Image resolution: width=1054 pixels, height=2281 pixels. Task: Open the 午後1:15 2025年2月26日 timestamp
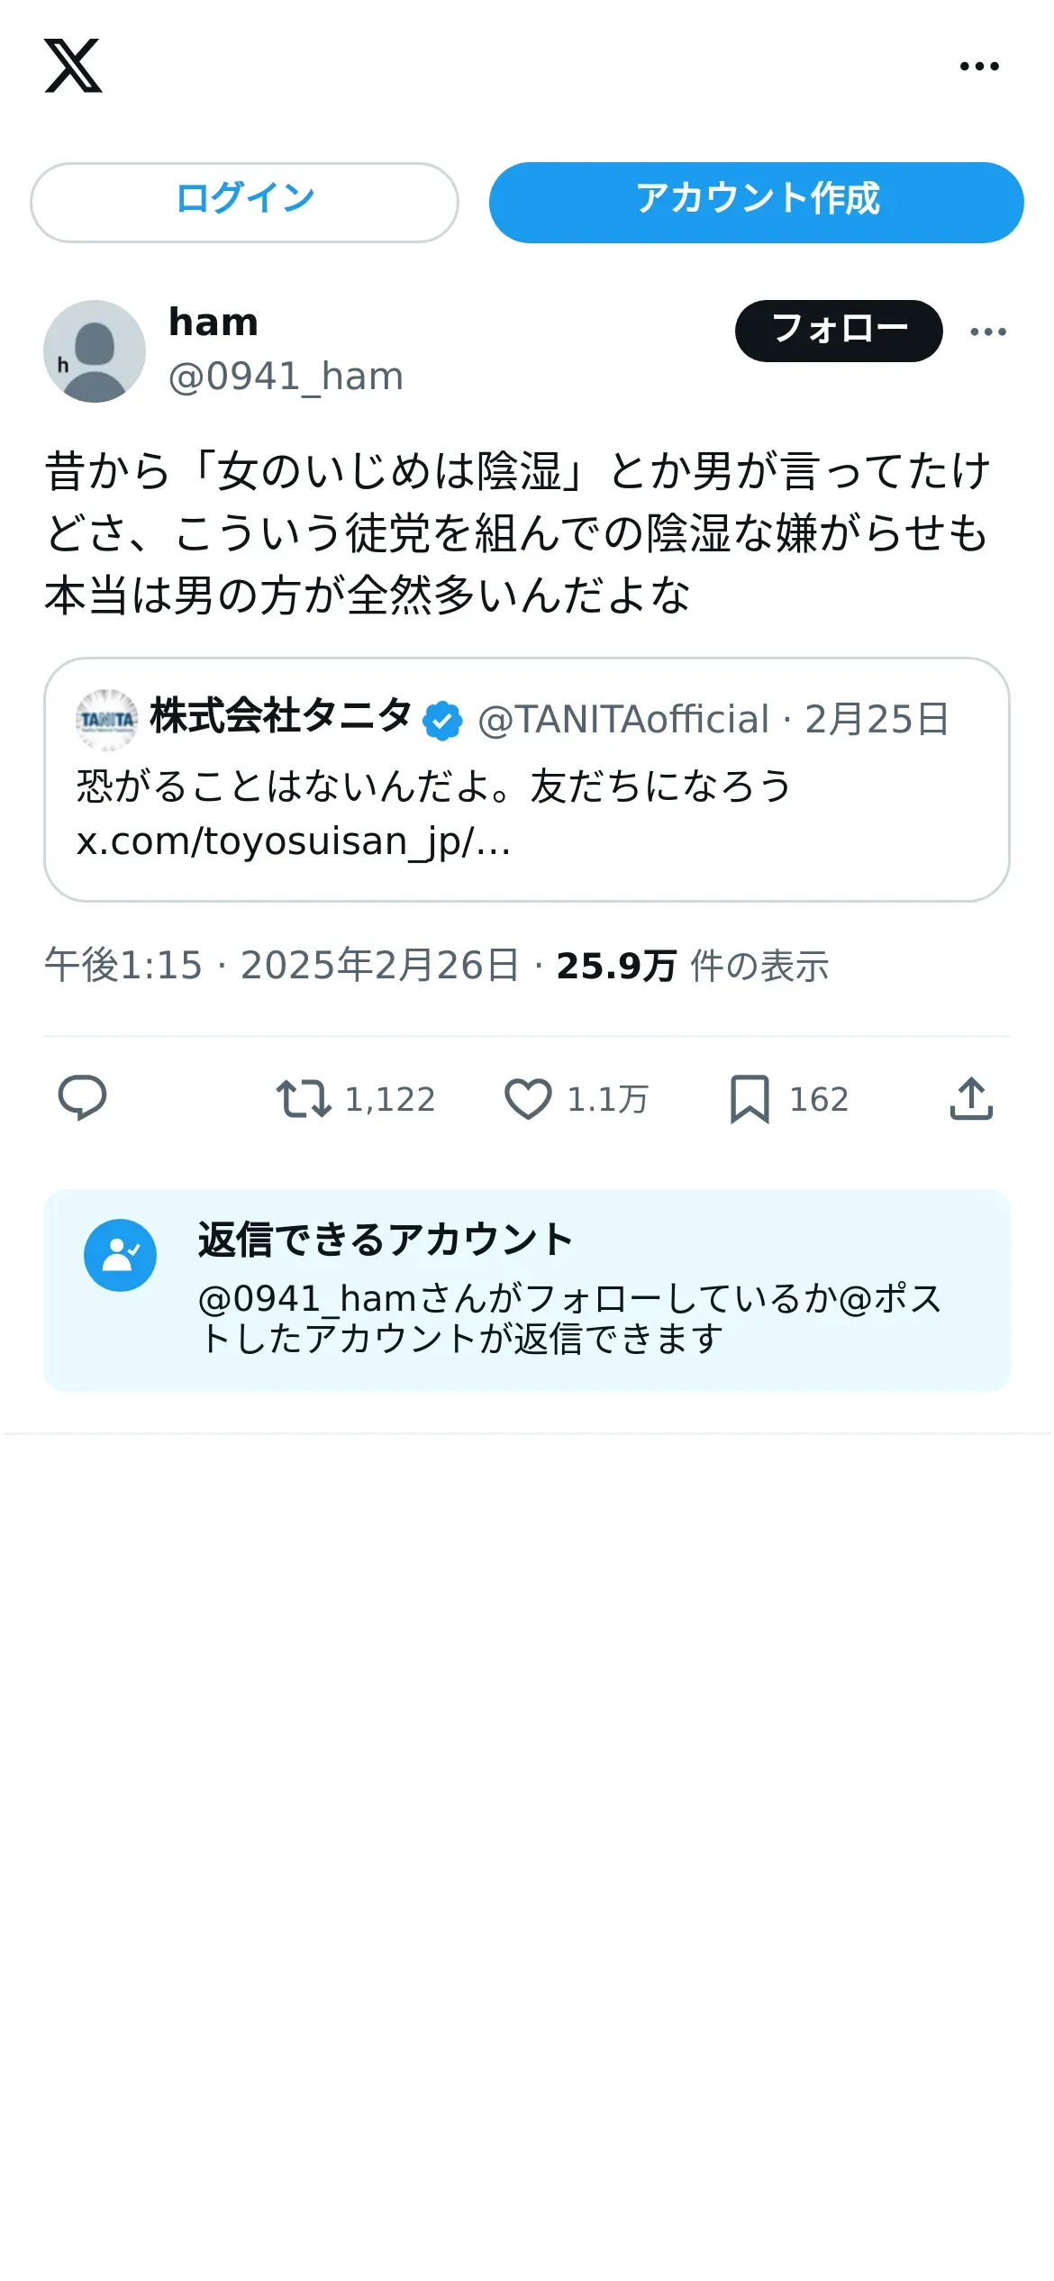tap(281, 966)
